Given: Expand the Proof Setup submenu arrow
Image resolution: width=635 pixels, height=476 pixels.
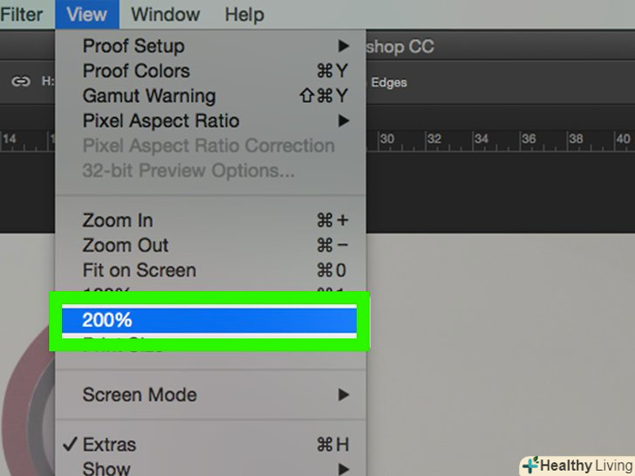Looking at the screenshot, I should tap(344, 45).
